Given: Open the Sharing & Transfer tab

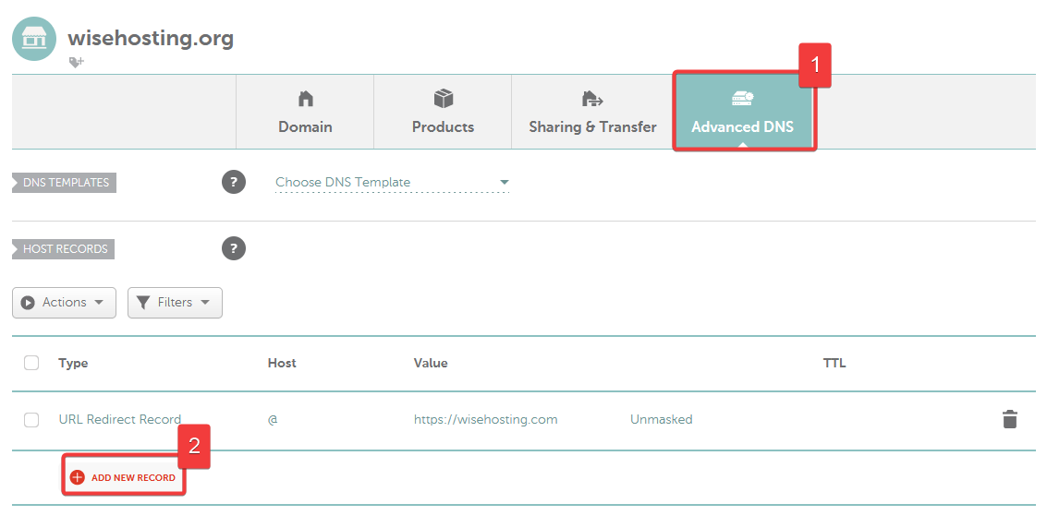Looking at the screenshot, I should [x=592, y=112].
